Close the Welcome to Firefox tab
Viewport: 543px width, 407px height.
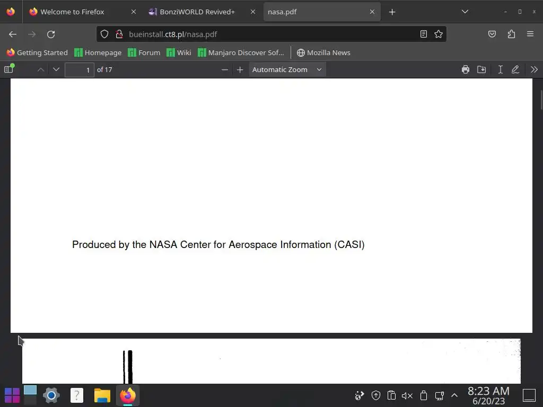click(134, 12)
